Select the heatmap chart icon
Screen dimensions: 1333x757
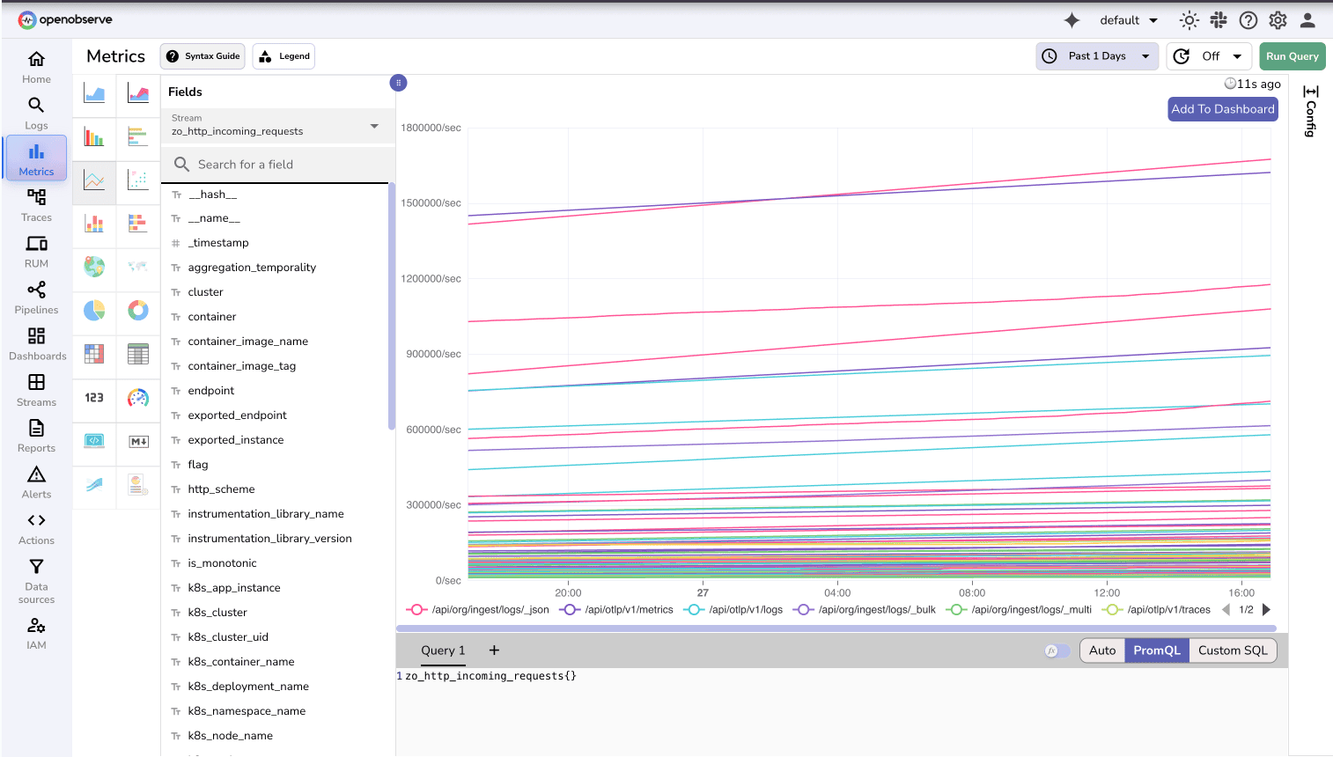pyautogui.click(x=94, y=355)
